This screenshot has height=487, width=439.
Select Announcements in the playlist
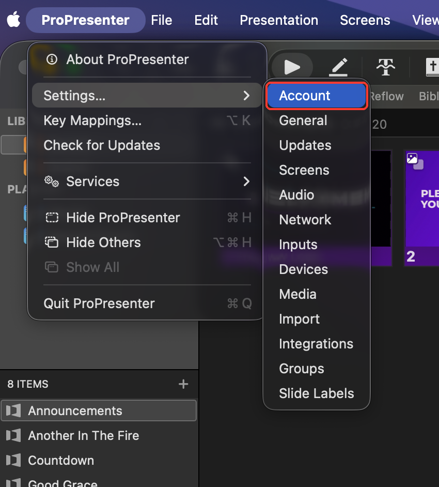click(99, 410)
